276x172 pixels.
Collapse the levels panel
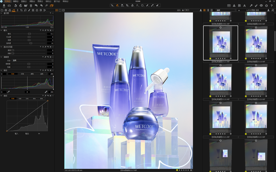tap(1, 71)
